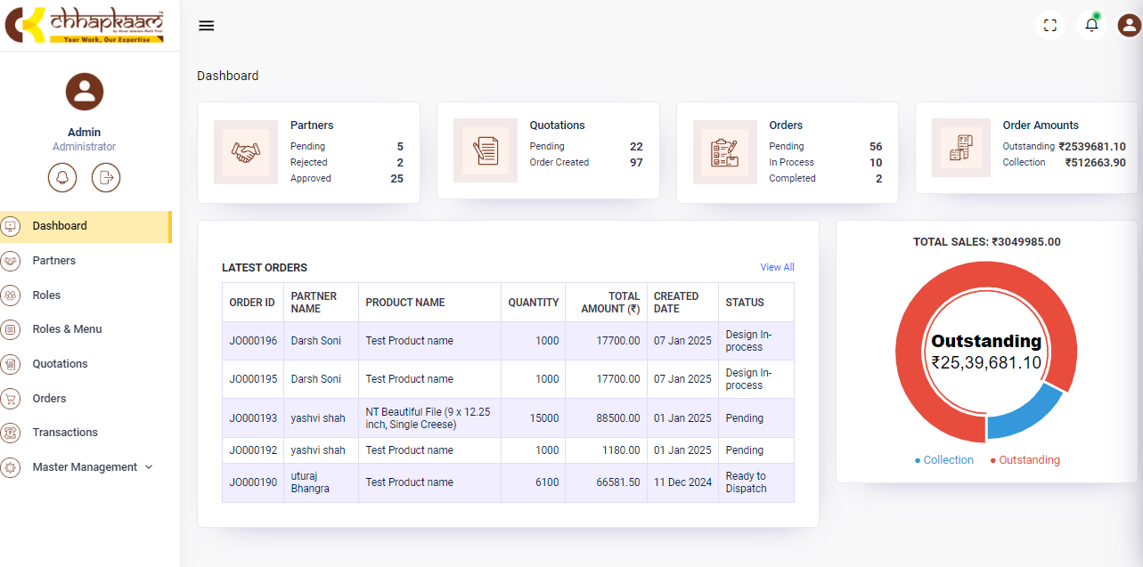1143x567 pixels.
Task: Go to Roles & Menu page
Action: click(x=67, y=329)
